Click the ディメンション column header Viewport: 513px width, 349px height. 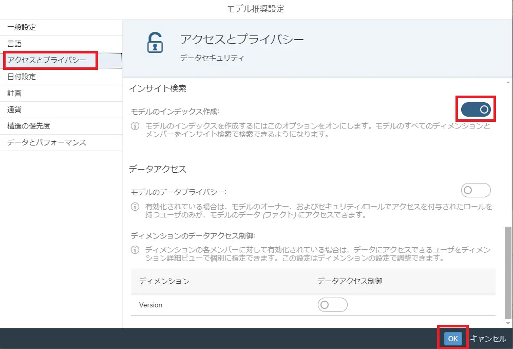point(164,281)
